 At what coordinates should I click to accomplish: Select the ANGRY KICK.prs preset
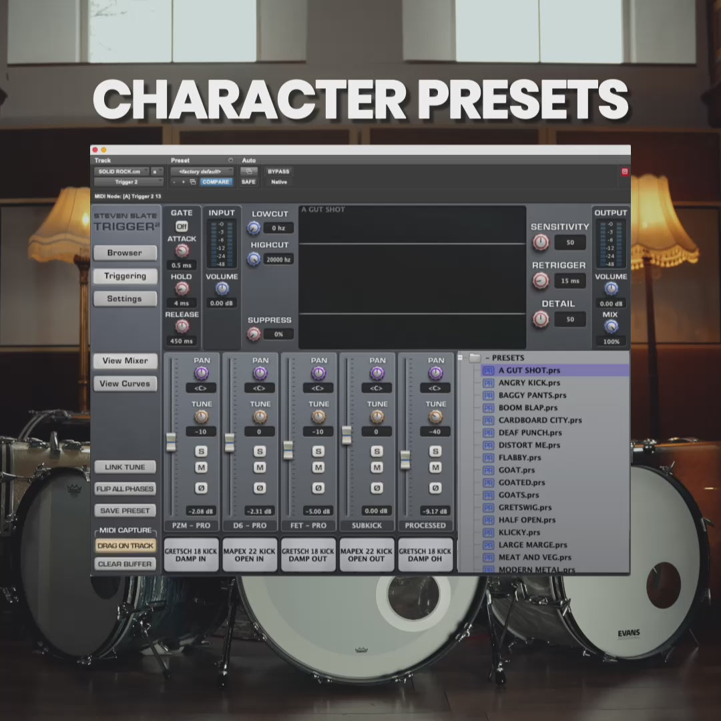tap(555, 383)
